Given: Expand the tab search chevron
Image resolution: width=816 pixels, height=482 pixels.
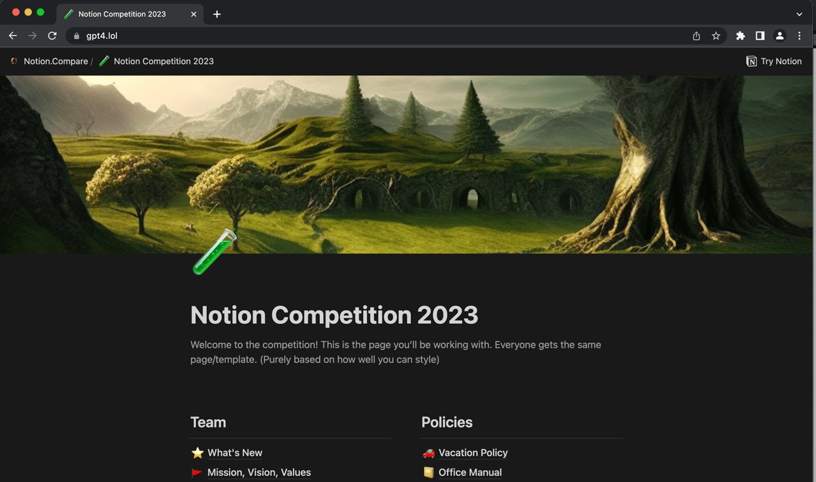Looking at the screenshot, I should [799, 14].
